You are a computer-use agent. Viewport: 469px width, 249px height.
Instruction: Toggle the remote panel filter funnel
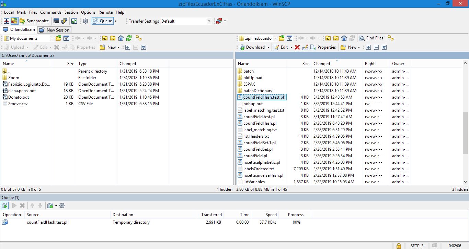click(x=289, y=38)
